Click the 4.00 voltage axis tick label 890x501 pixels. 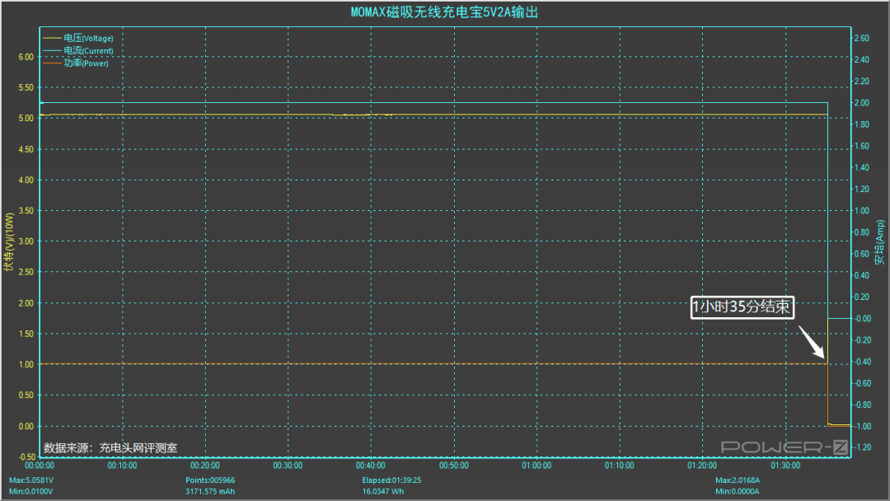[26, 180]
